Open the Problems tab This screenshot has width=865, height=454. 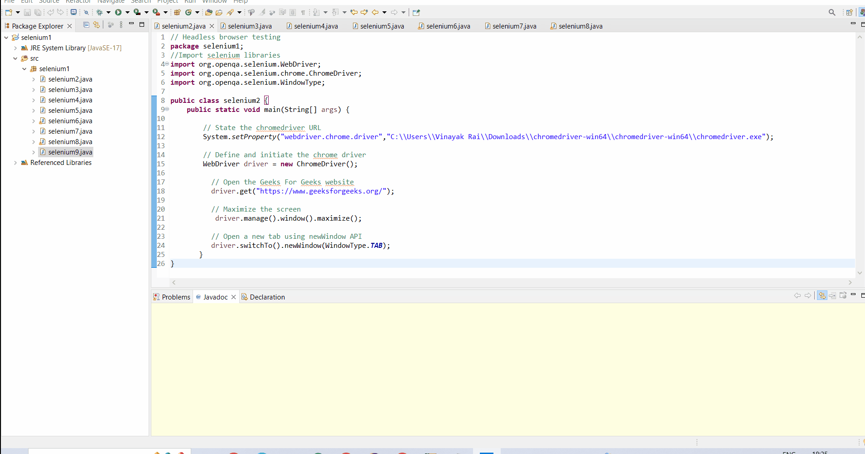[172, 297]
